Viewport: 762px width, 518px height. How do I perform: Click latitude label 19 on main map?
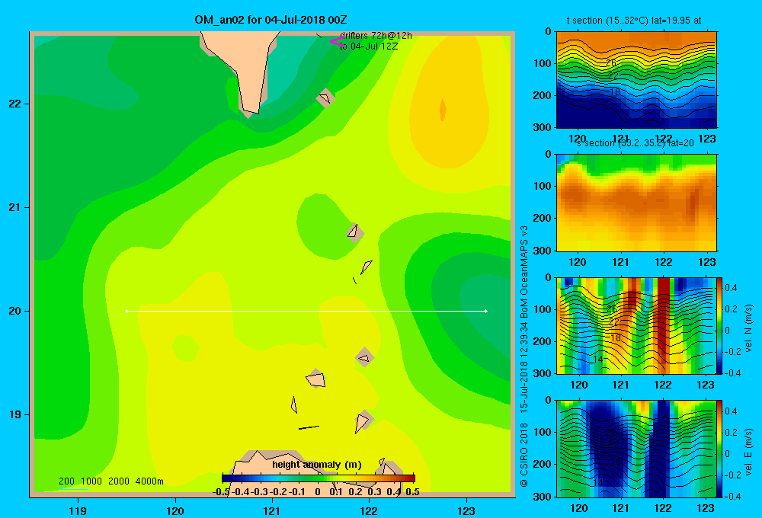15,414
